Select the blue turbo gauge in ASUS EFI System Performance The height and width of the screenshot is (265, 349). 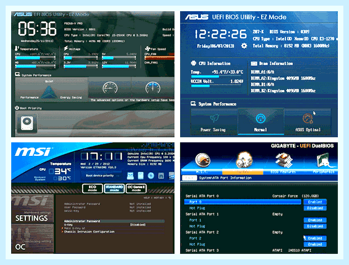coord(153,87)
